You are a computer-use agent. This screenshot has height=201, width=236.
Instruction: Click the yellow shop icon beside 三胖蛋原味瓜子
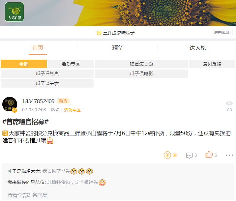click(99, 33)
